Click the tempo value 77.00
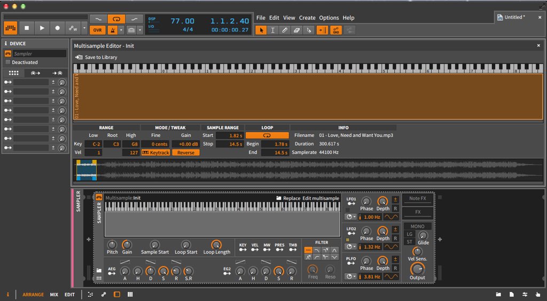The image size is (547, 301). [183, 21]
